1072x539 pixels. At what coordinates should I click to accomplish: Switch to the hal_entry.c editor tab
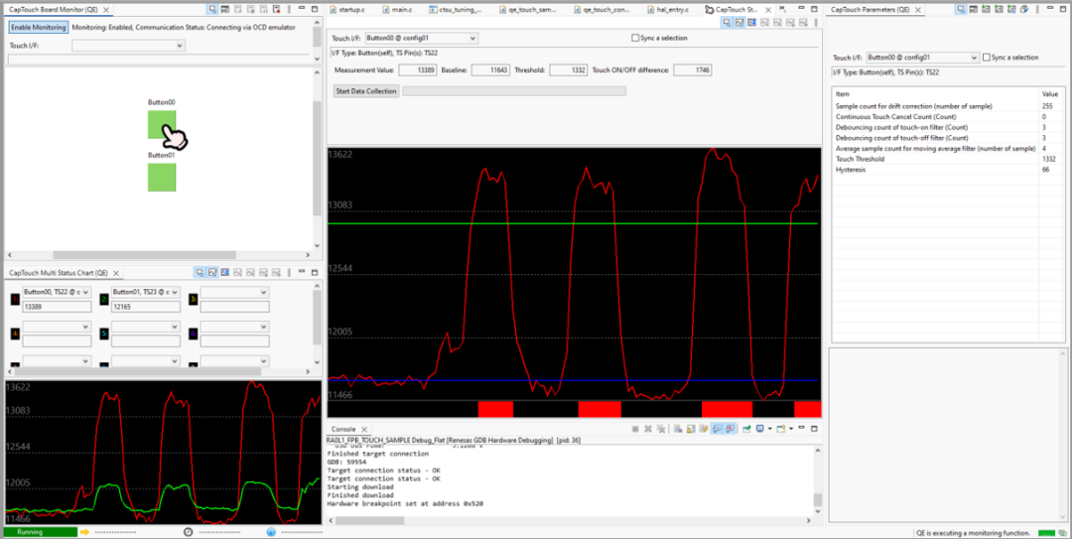tap(672, 9)
